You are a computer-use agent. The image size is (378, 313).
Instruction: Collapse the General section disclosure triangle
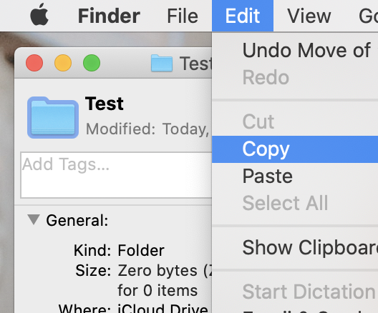34,219
